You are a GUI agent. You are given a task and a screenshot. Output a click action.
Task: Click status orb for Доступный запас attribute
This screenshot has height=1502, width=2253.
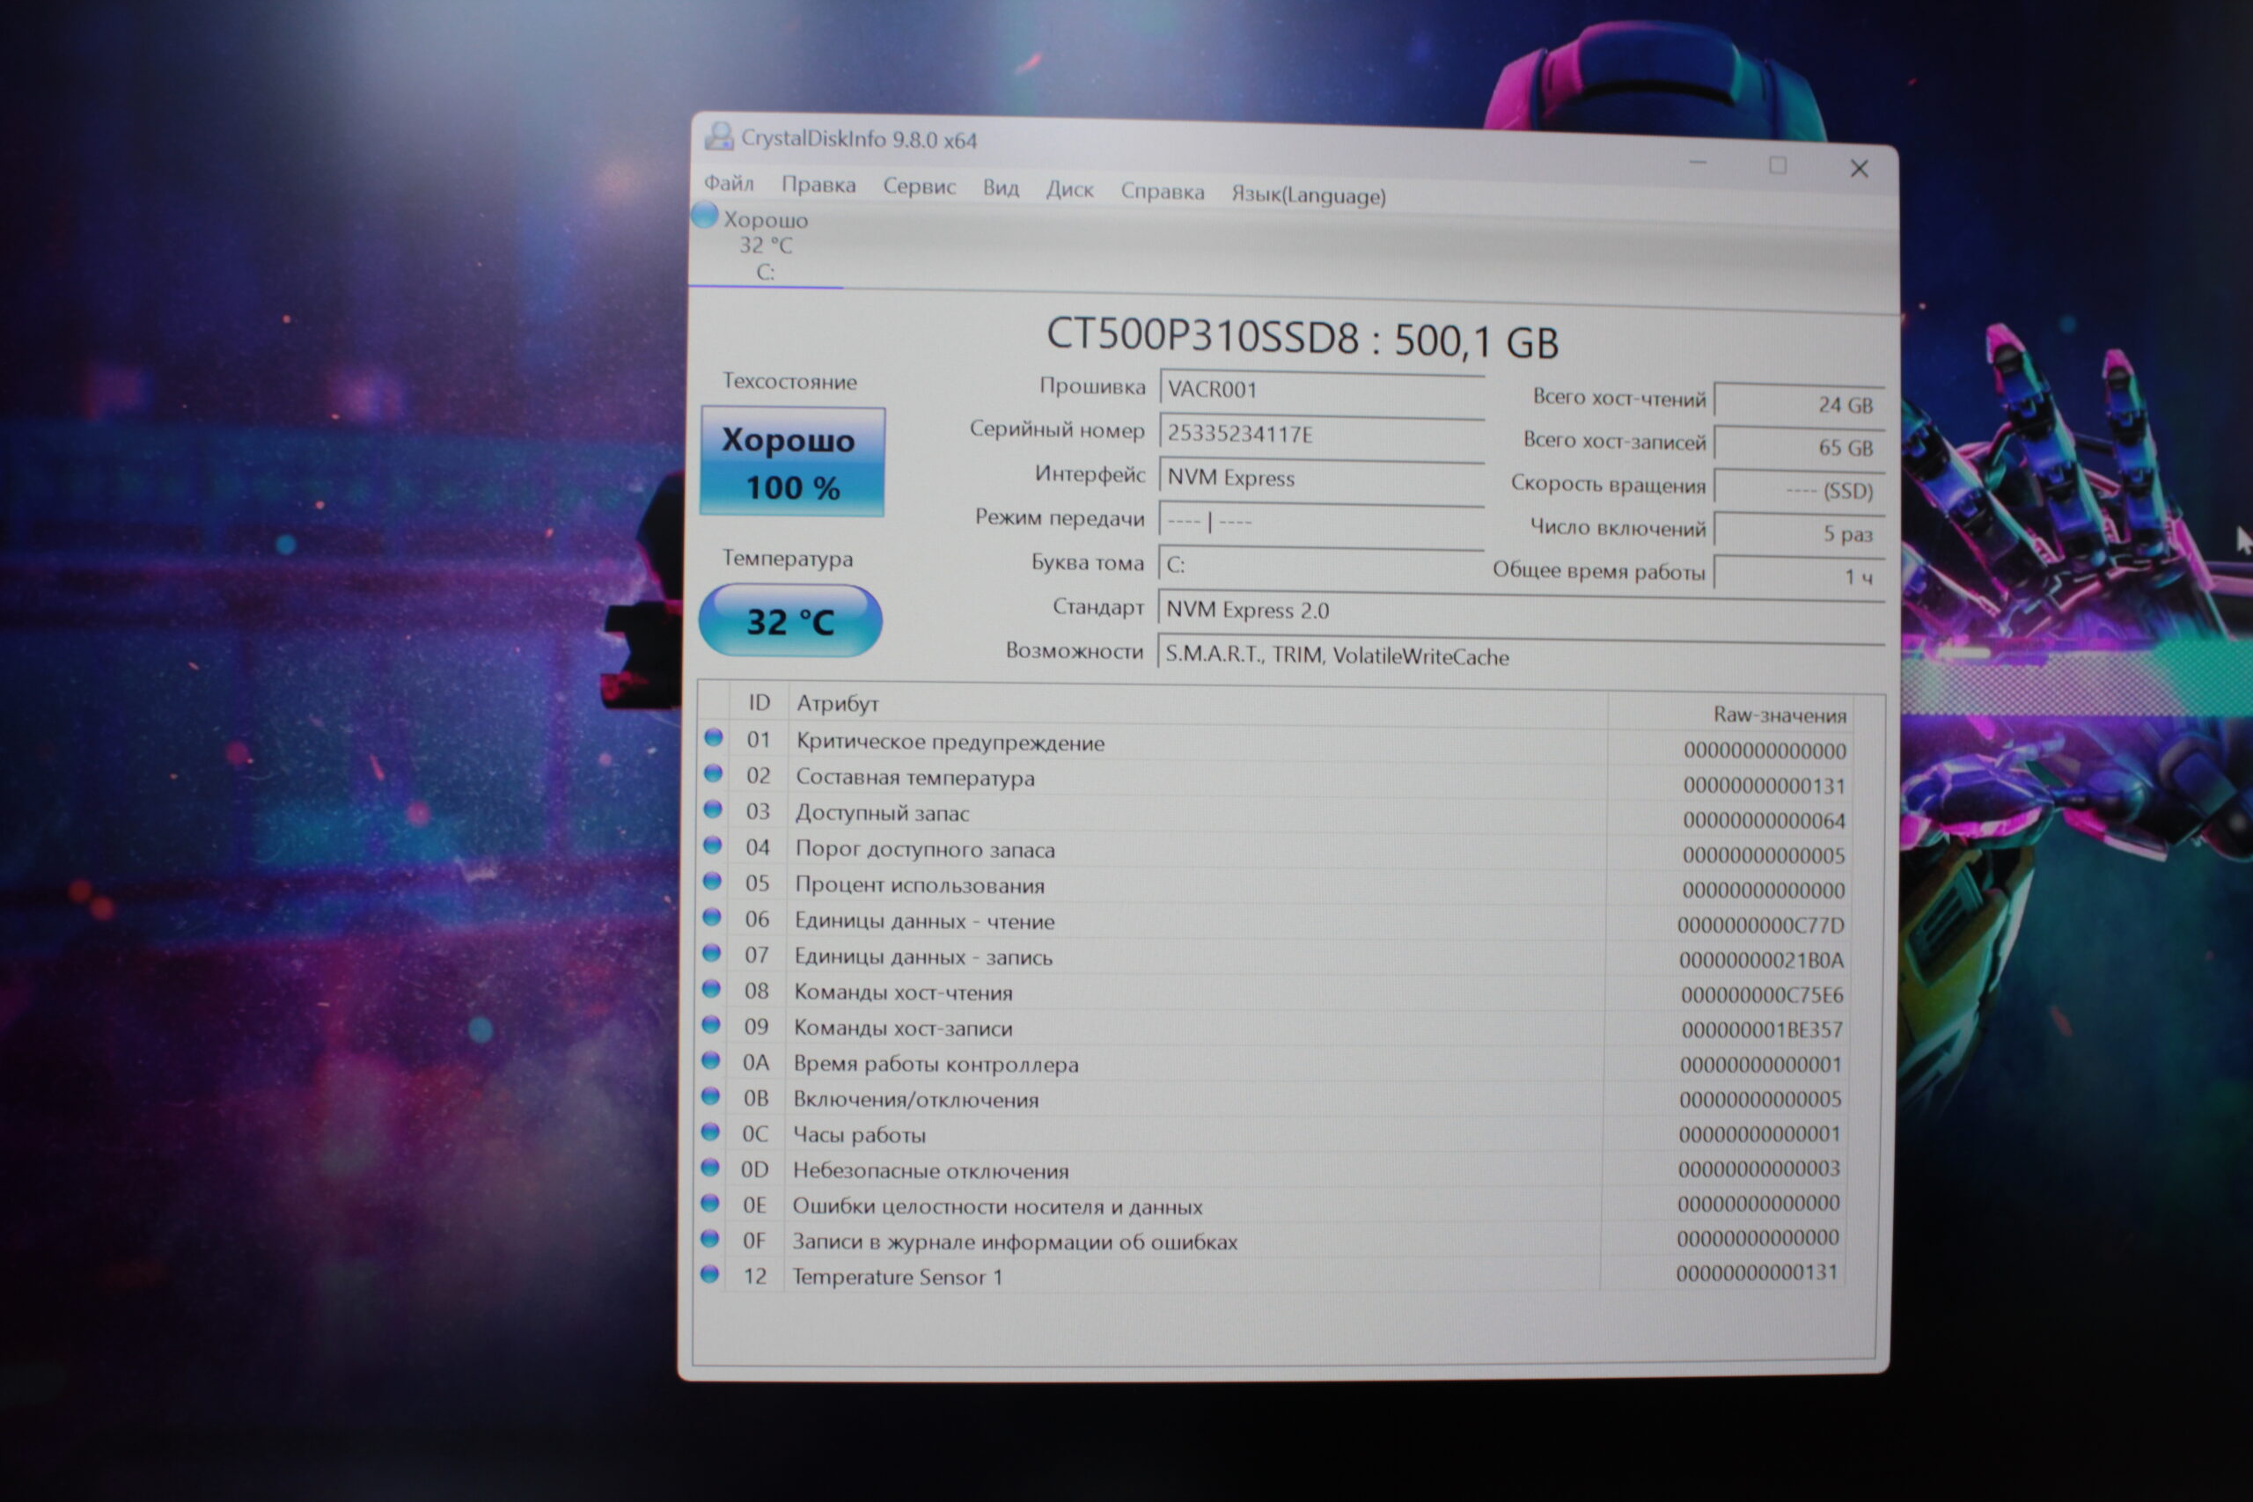[x=713, y=810]
